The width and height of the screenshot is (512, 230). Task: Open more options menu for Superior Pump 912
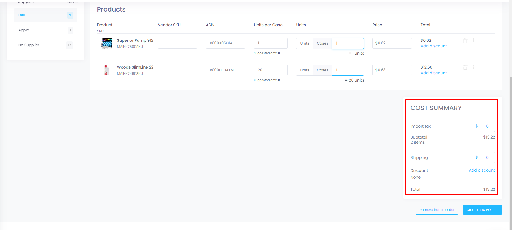[x=474, y=40]
